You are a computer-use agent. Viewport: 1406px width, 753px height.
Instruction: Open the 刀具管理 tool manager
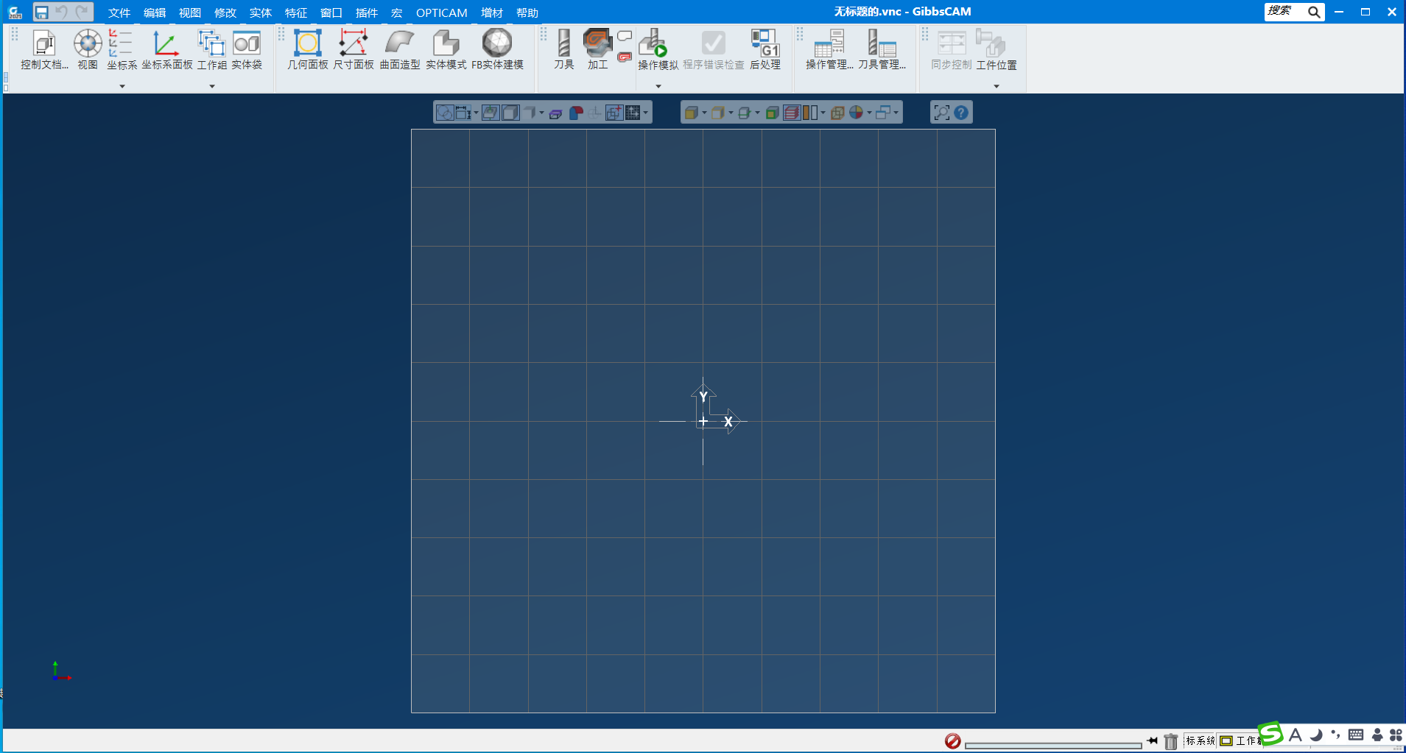[881, 49]
